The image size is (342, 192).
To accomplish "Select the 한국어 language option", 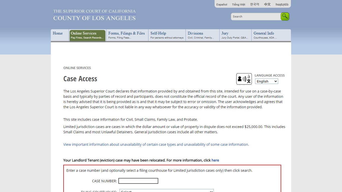I will click(x=254, y=4).
